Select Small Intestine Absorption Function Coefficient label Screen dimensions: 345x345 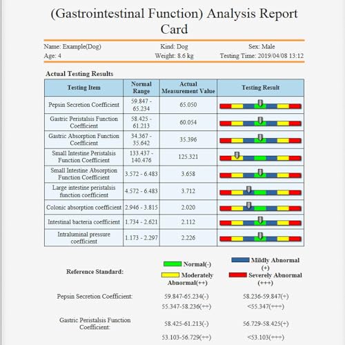coord(83,174)
